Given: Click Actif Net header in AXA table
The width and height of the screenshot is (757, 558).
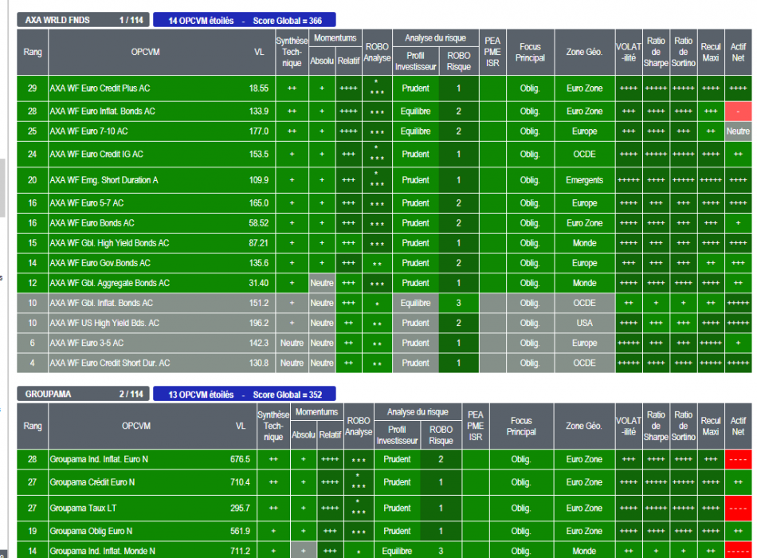Looking at the screenshot, I should 738,52.
